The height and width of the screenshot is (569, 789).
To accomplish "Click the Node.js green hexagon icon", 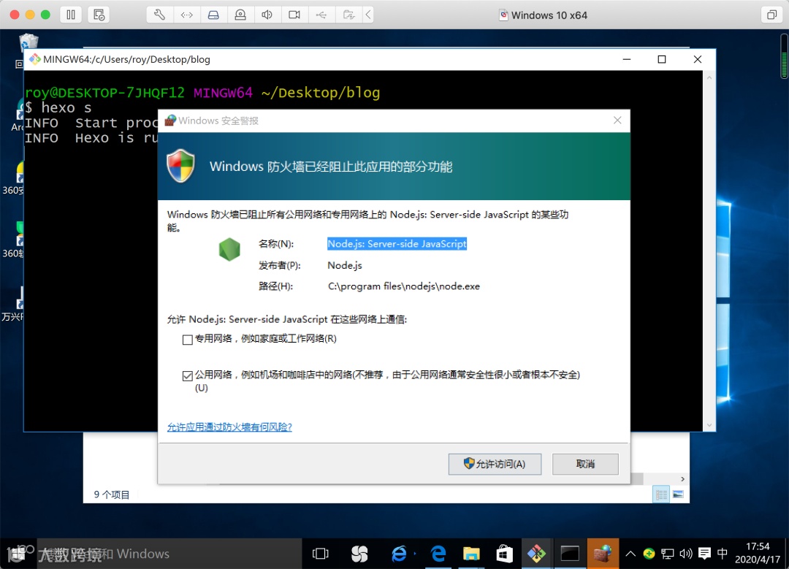I will (x=229, y=250).
